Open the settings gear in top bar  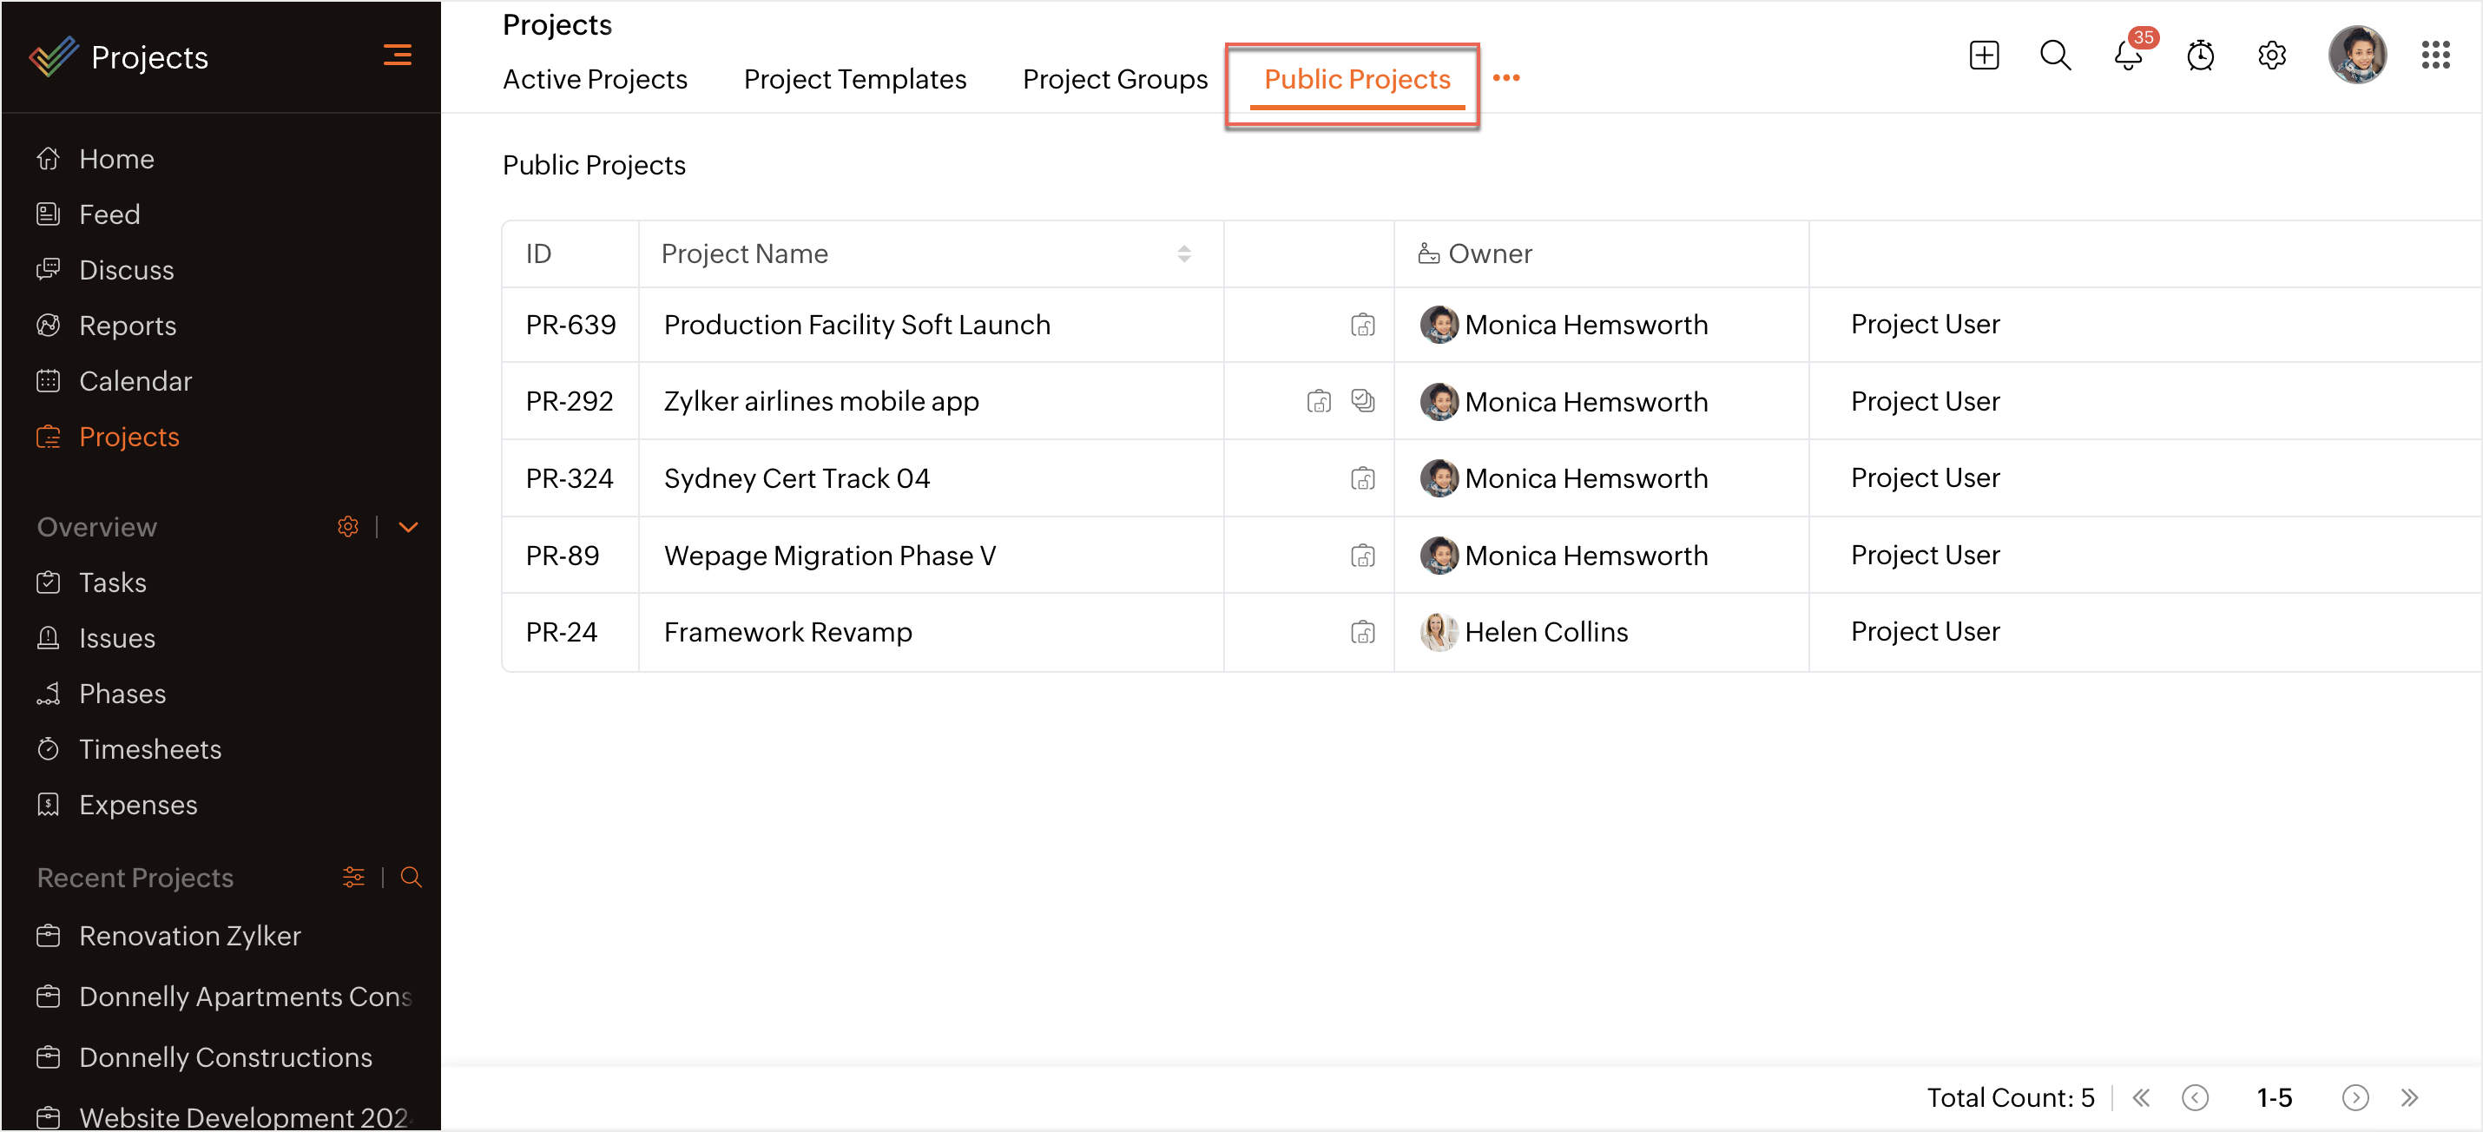coord(2271,56)
